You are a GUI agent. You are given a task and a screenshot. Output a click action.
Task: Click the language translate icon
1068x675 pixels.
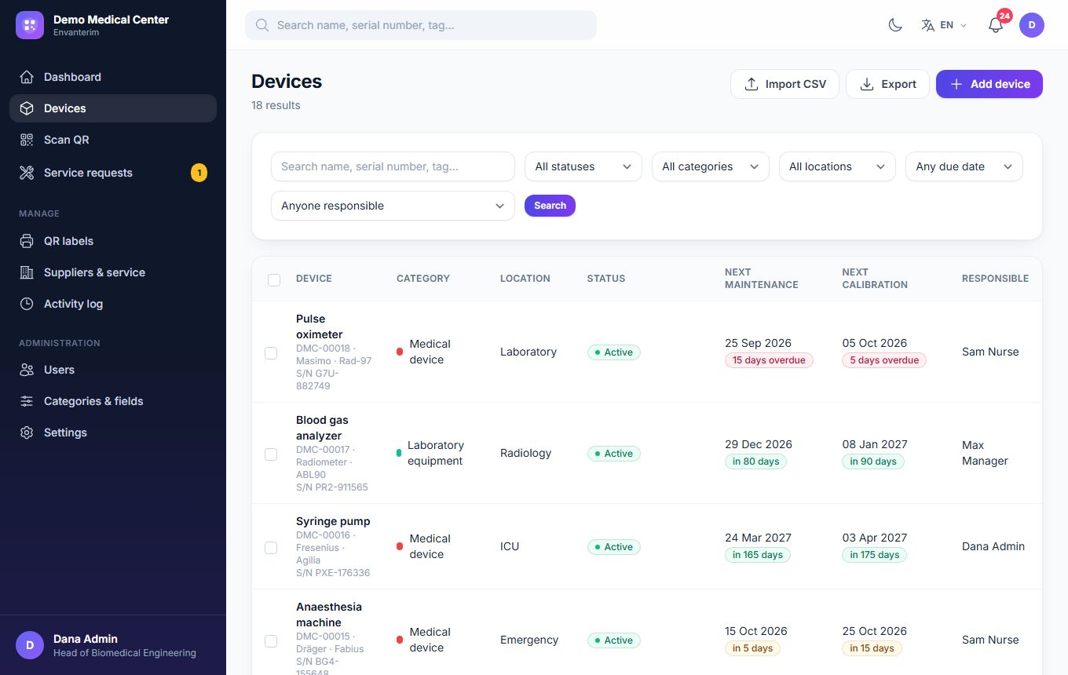[928, 25]
